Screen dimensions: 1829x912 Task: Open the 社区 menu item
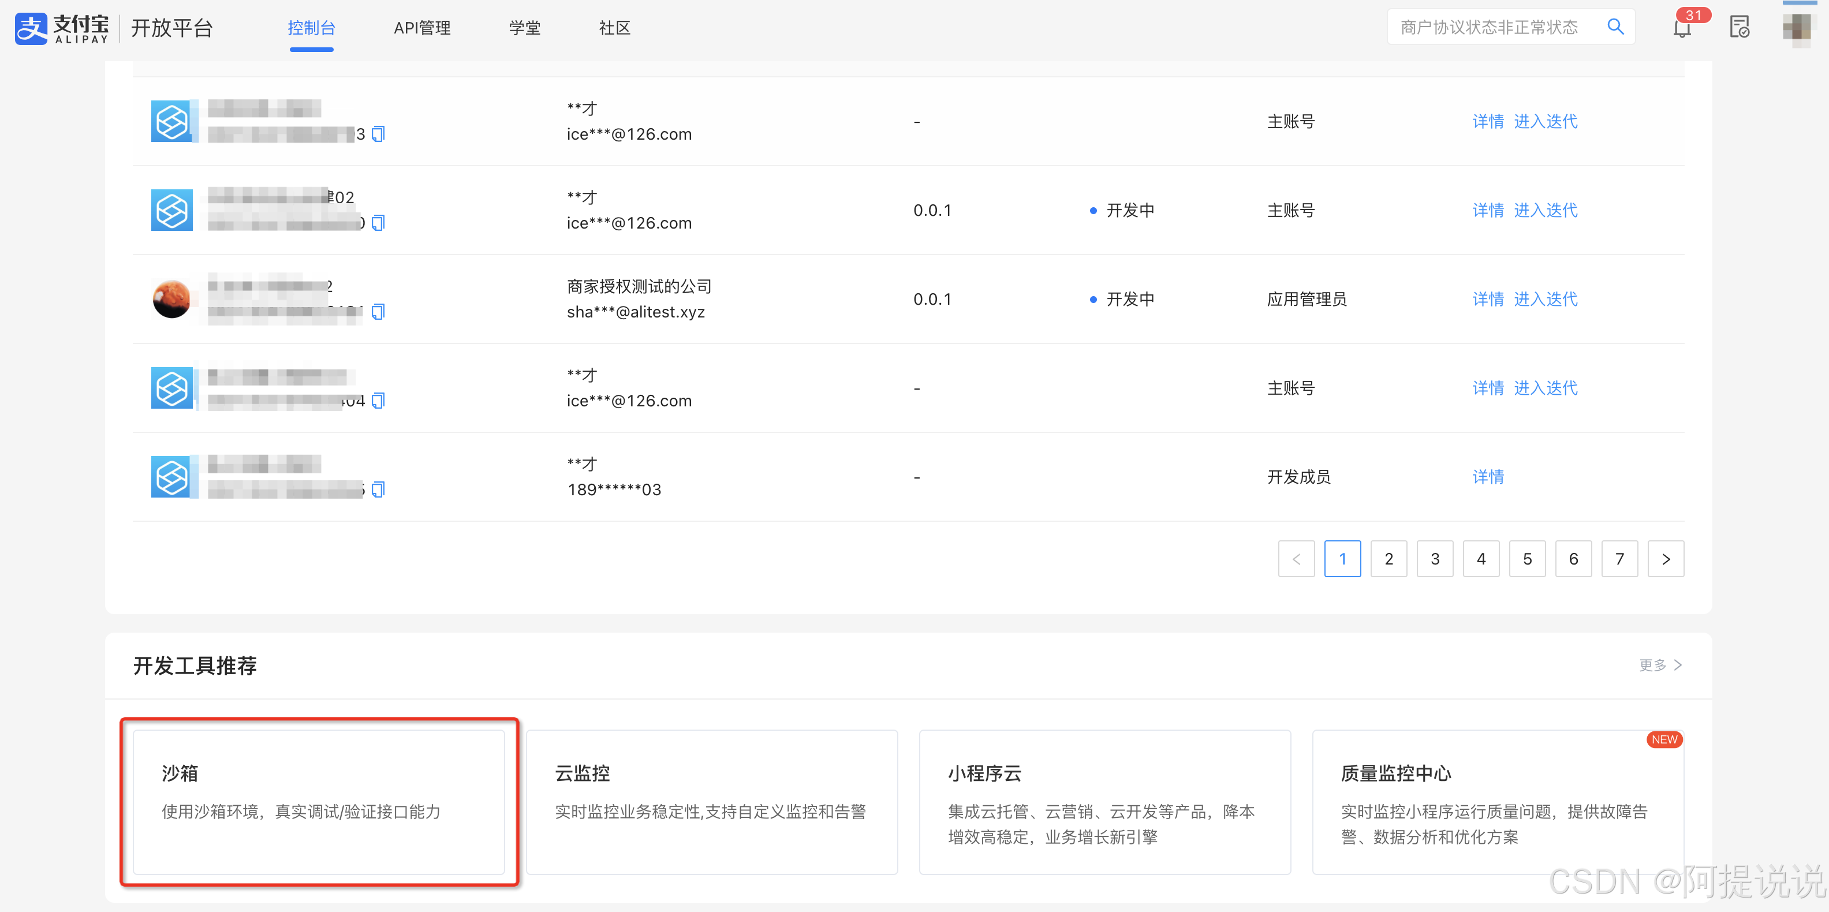point(614,28)
